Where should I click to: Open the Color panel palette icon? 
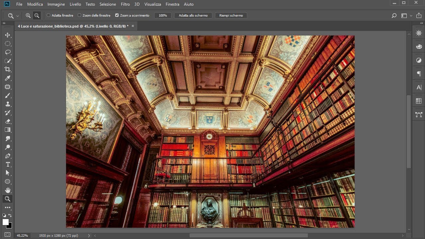coord(419,46)
